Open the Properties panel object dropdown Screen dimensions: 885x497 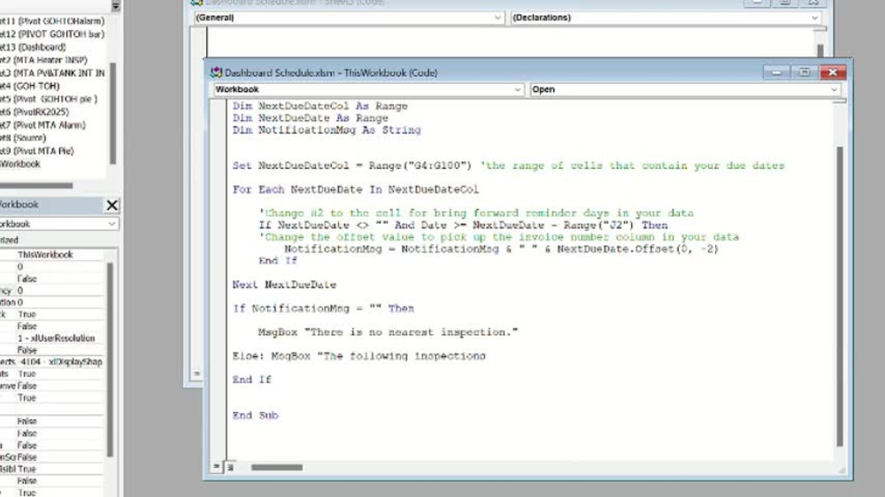tap(112, 224)
